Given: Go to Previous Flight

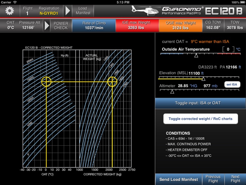Looking at the screenshot, I should pos(213,179).
